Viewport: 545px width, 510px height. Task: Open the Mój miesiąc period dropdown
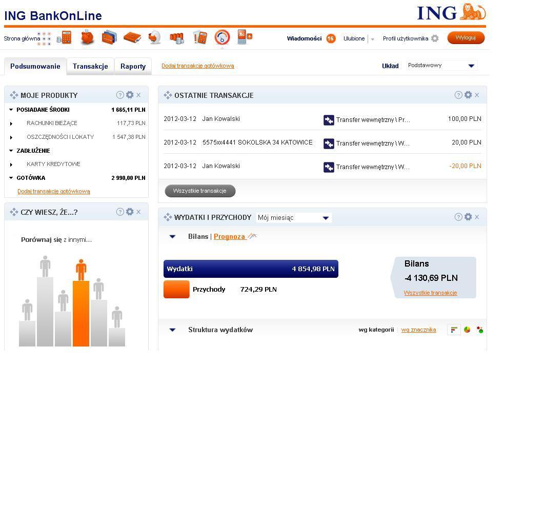pyautogui.click(x=294, y=218)
